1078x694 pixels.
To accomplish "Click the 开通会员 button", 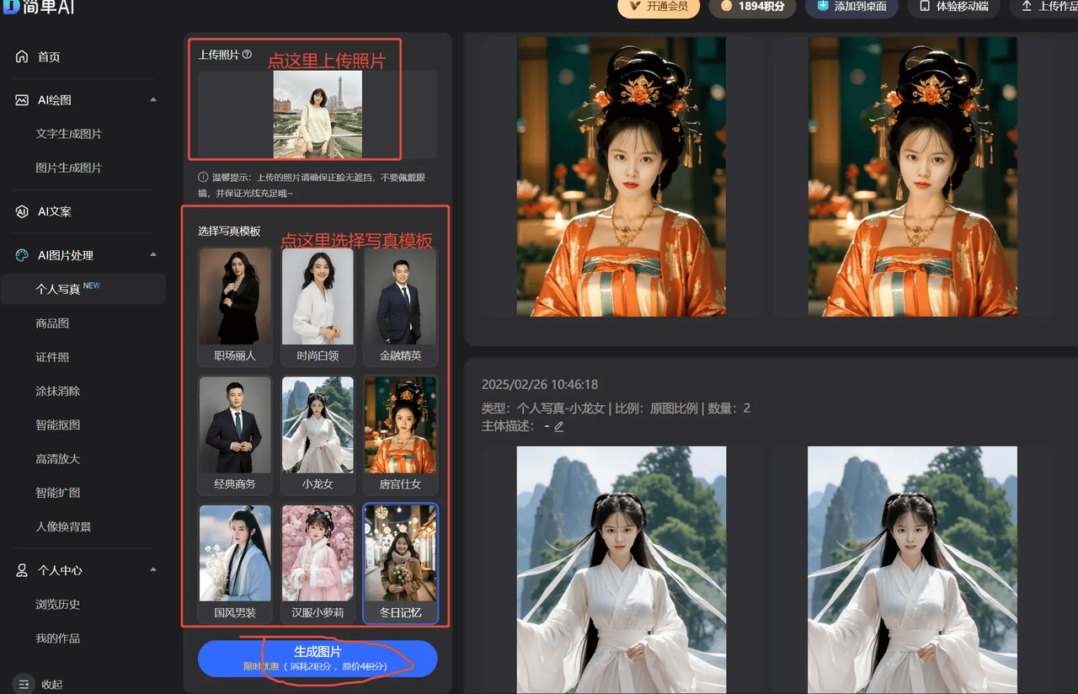I will [x=659, y=7].
